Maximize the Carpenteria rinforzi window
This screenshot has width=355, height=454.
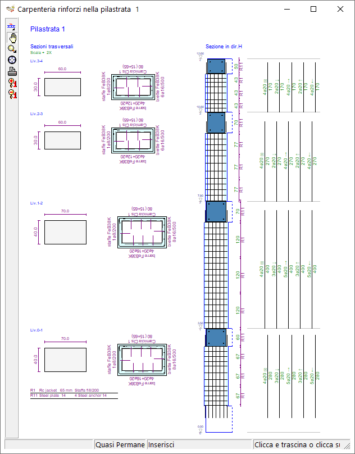[313, 9]
